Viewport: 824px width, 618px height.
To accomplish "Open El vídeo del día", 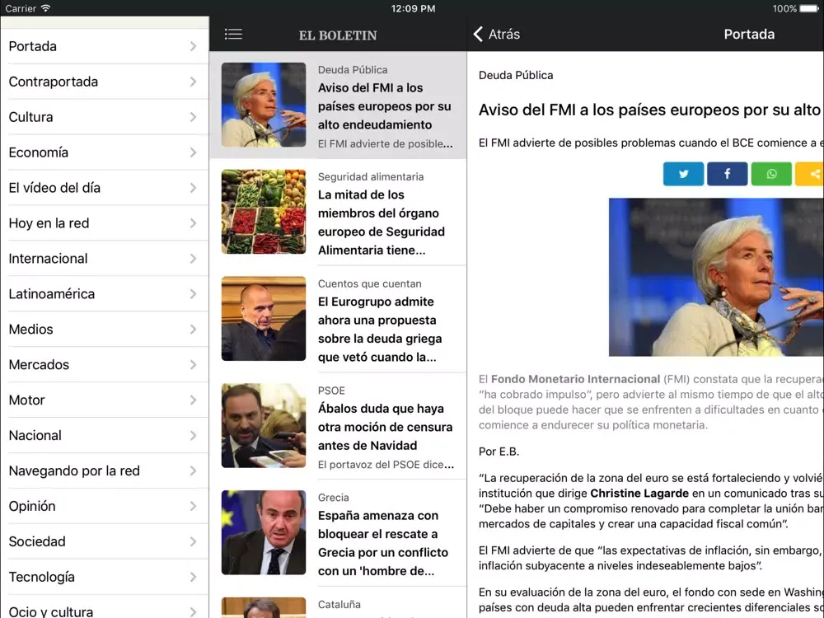I will (x=105, y=188).
